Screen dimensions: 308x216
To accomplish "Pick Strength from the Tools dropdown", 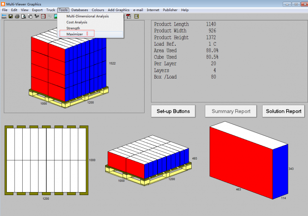I will click(73, 28).
